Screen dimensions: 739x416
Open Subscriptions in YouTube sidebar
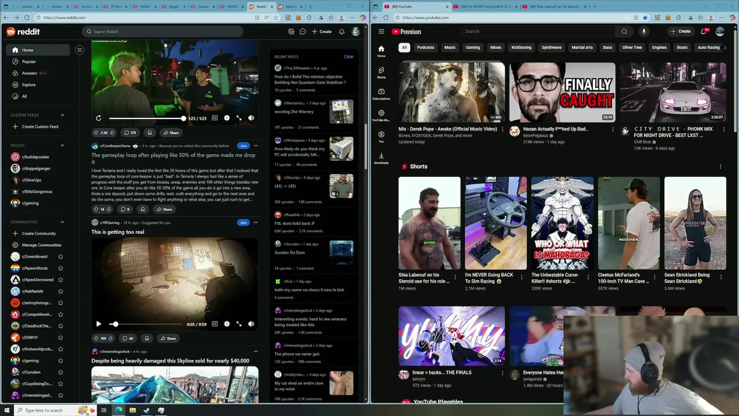[381, 94]
